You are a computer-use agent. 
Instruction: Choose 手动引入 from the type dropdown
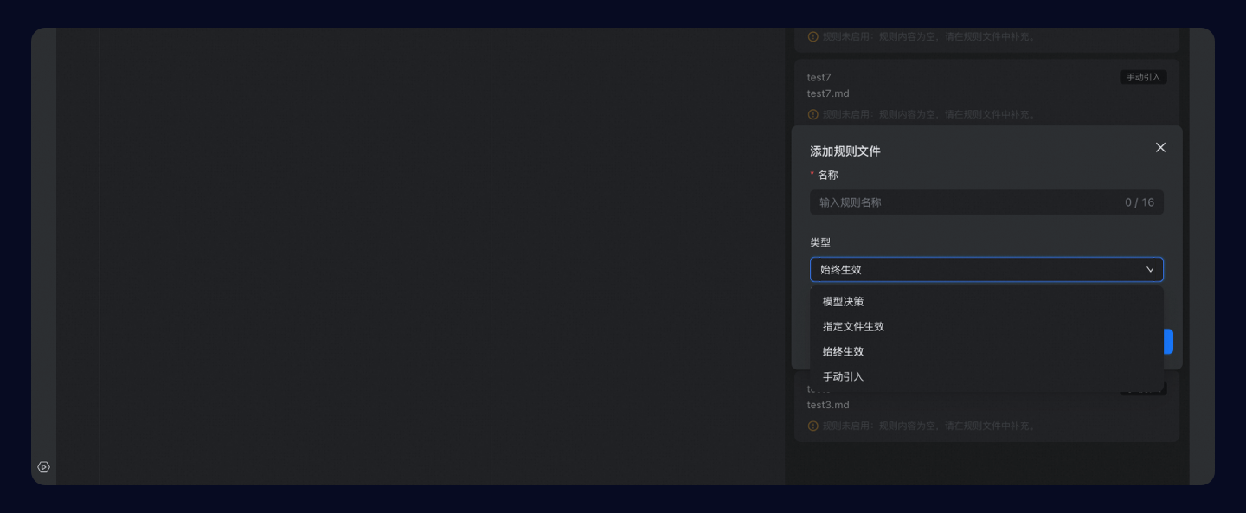click(x=843, y=376)
